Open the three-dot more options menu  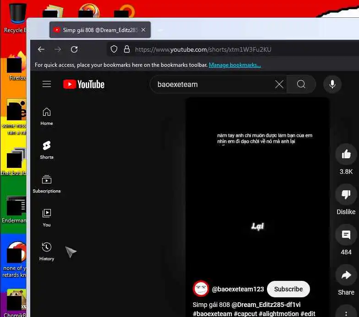pyautogui.click(x=346, y=313)
